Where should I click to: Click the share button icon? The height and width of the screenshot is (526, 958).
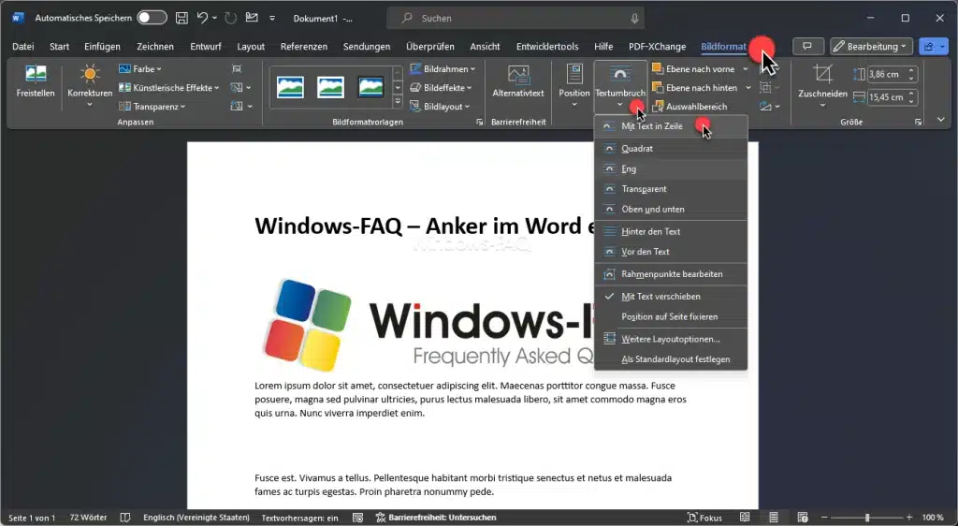930,47
